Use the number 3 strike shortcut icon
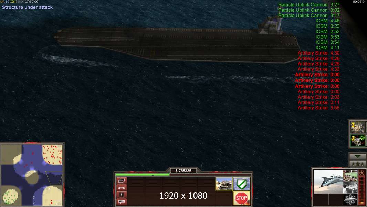The height and width of the screenshot is (207, 367). (358, 127)
